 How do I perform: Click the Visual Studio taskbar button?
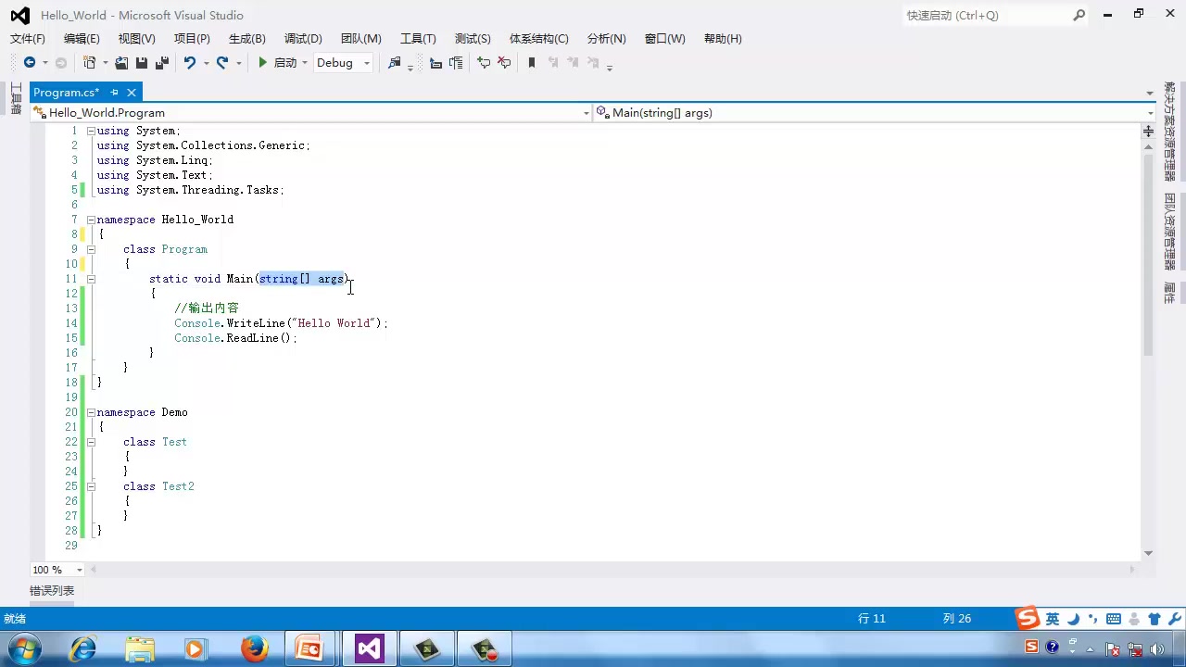tap(369, 648)
